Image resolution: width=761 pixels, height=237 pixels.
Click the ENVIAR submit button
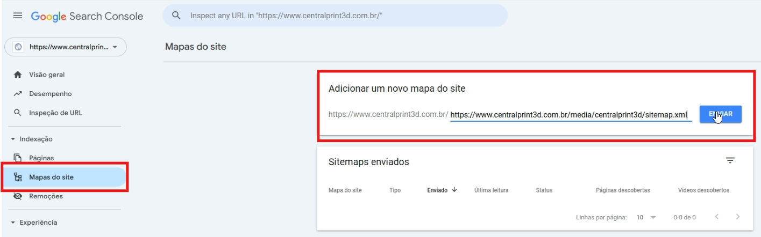(x=720, y=114)
